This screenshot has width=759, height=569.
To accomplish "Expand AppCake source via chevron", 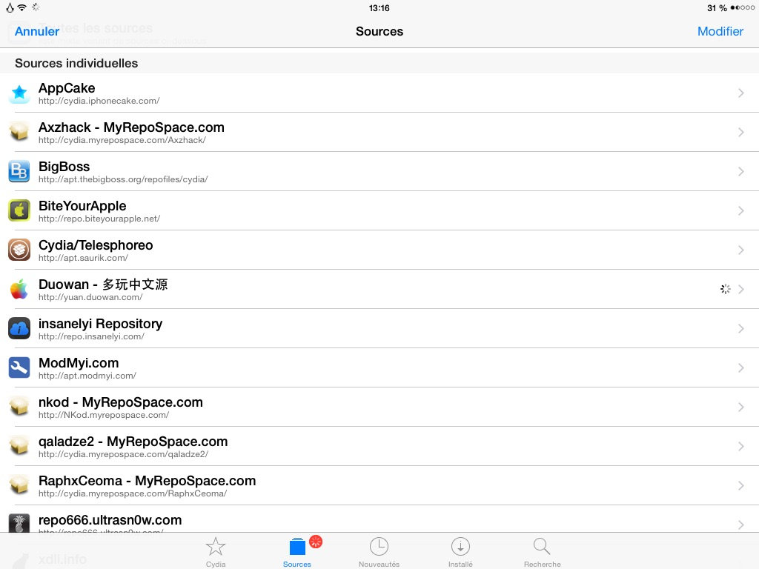I will [741, 93].
